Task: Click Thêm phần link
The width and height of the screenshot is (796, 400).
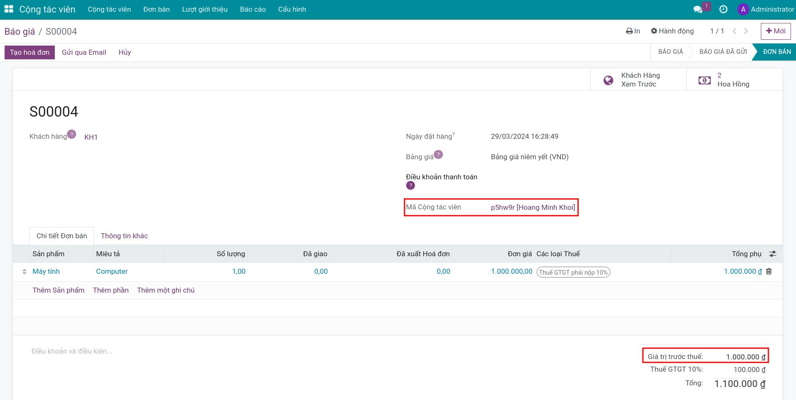Action: 111,290
